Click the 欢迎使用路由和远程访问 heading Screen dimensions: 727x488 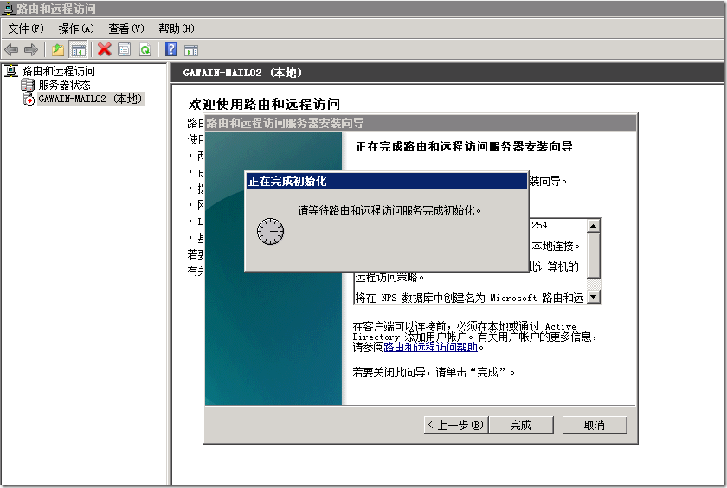(264, 105)
